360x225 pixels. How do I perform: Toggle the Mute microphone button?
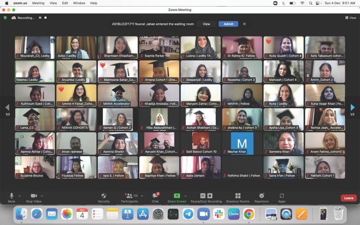12,196
